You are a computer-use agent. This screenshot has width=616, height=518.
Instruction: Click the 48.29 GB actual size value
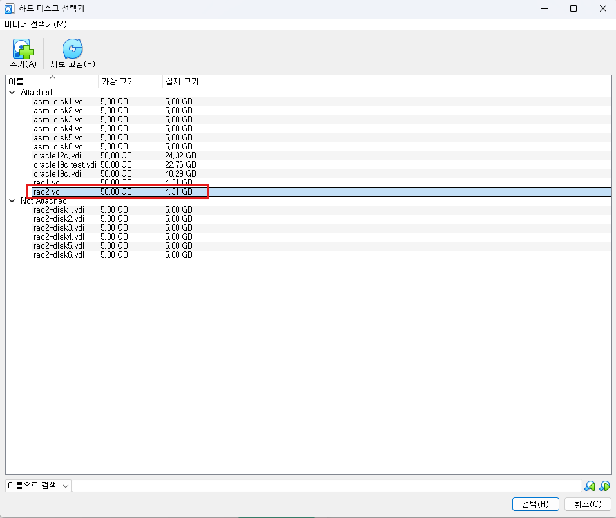180,174
